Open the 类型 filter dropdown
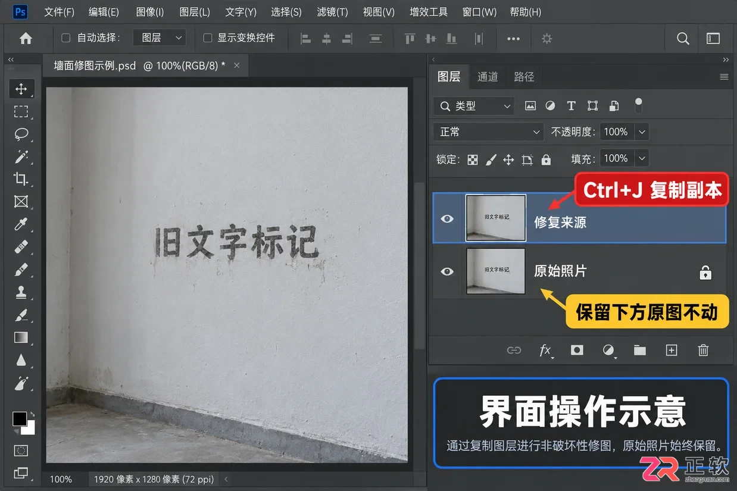The height and width of the screenshot is (491, 737). click(474, 106)
